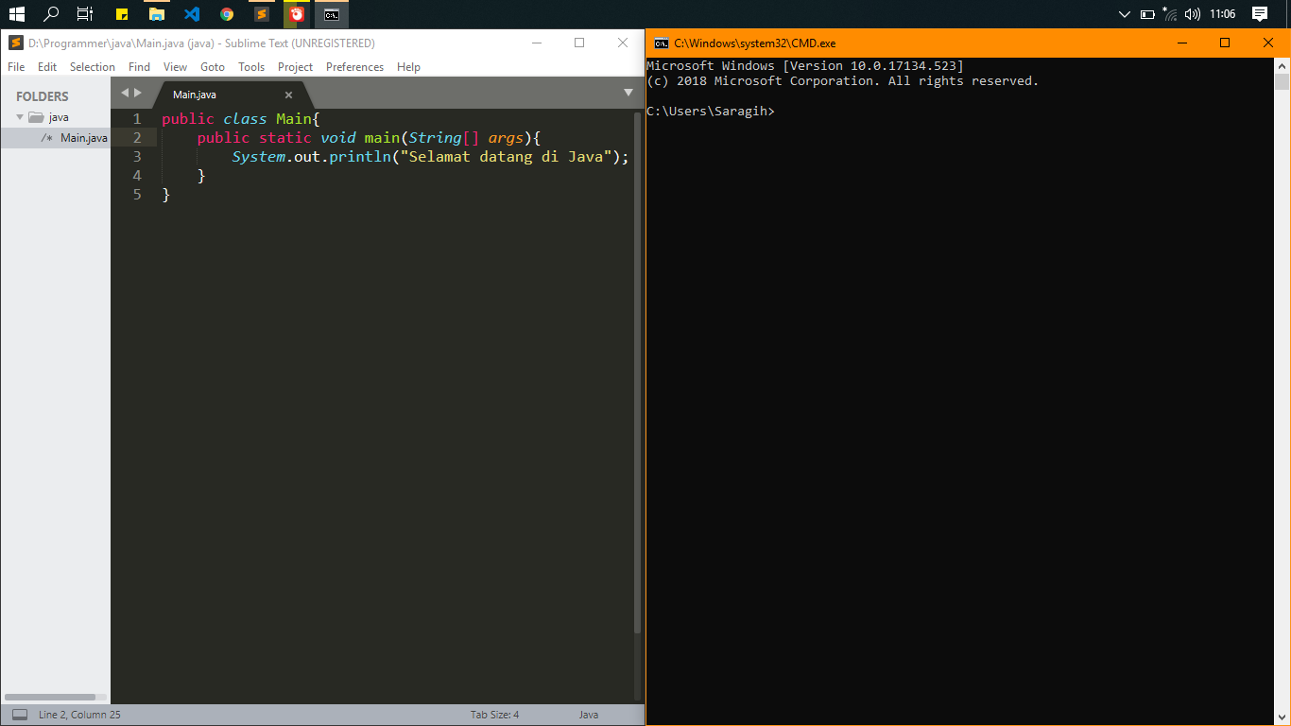Click the println "Selamat datang di Java" string
Image resolution: width=1291 pixels, height=726 pixels.
508,157
